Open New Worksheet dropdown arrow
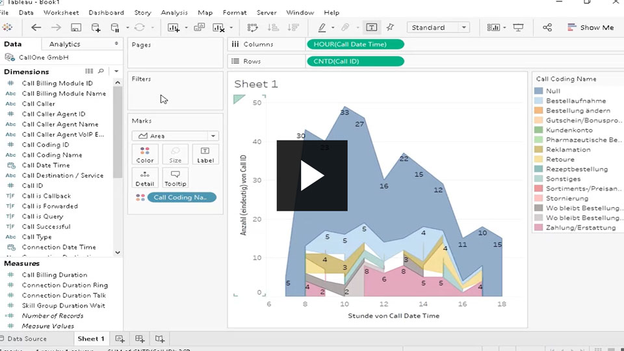 tap(186, 27)
